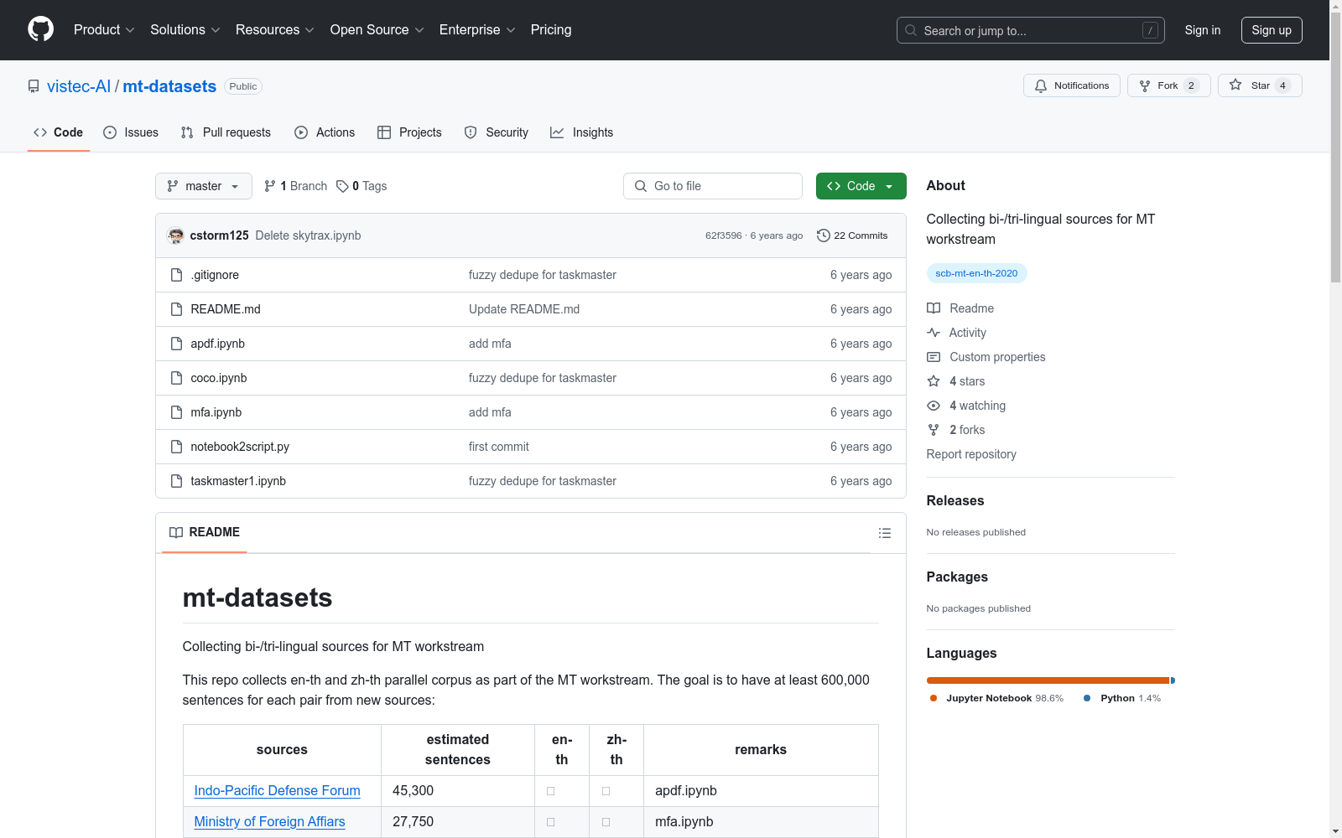Click the Search or jump to field
This screenshot has width=1342, height=838.
click(x=1031, y=30)
